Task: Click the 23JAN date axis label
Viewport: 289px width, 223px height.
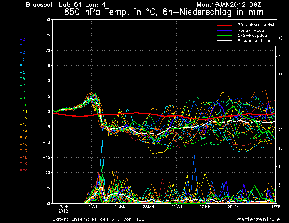Action: (148, 207)
